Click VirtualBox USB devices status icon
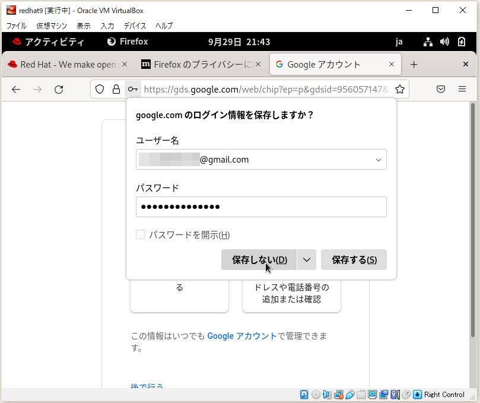The image size is (480, 403). coord(350,395)
